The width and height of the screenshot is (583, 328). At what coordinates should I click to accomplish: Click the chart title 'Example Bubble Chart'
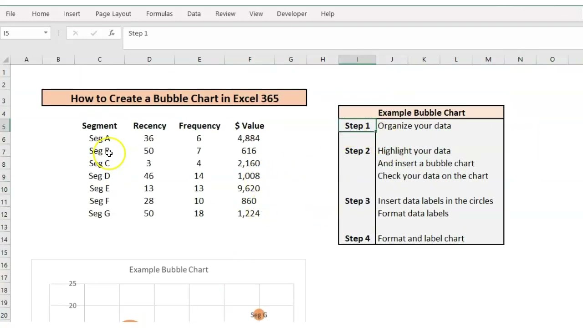click(169, 270)
